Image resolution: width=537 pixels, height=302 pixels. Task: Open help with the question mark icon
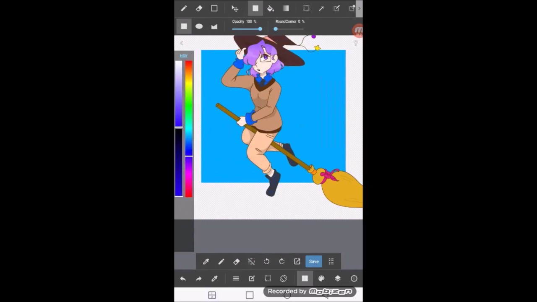pyautogui.click(x=356, y=43)
